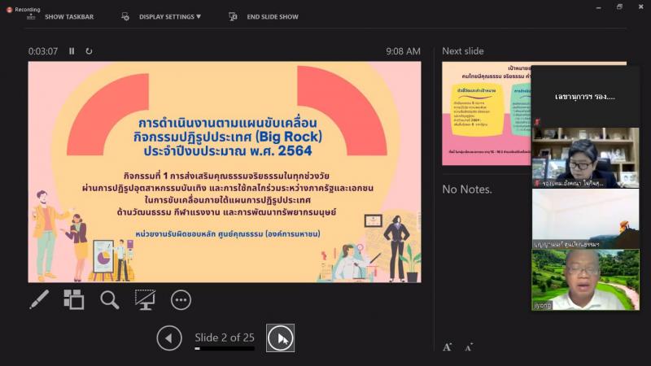The height and width of the screenshot is (366, 651).
Task: Minimize the presenter view window
Action: point(598,7)
